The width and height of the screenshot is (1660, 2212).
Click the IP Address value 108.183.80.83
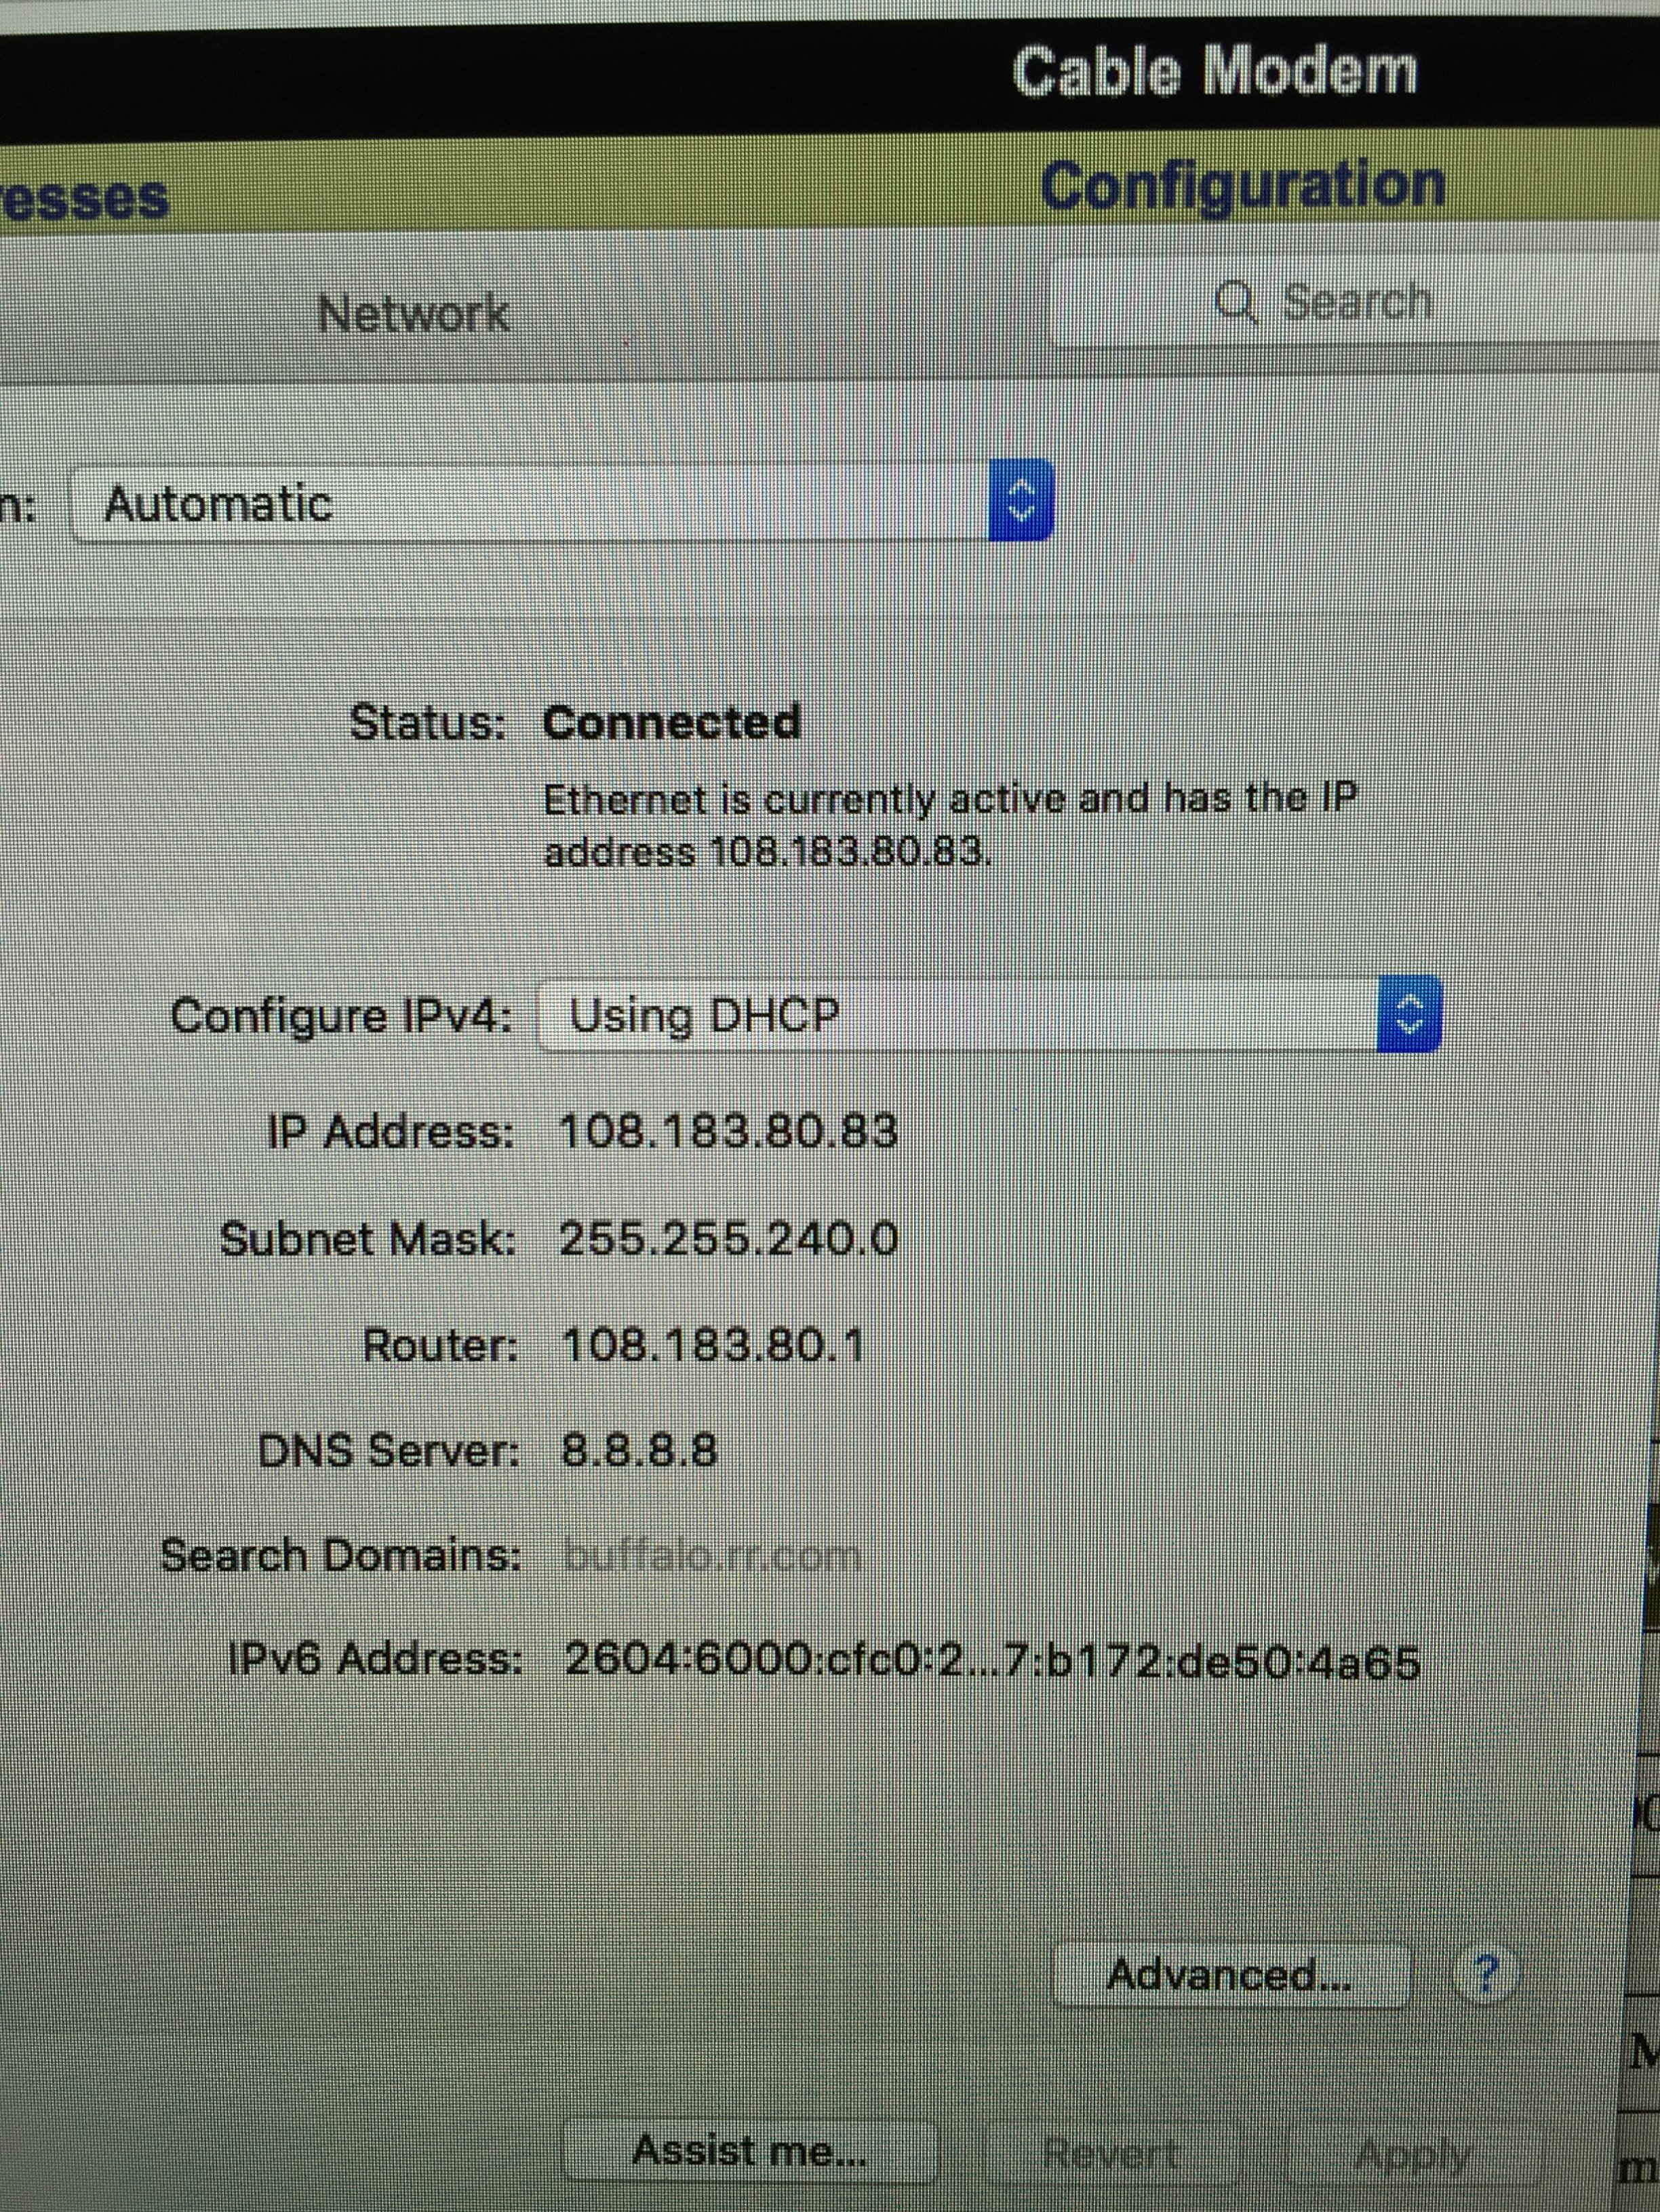point(728,1132)
